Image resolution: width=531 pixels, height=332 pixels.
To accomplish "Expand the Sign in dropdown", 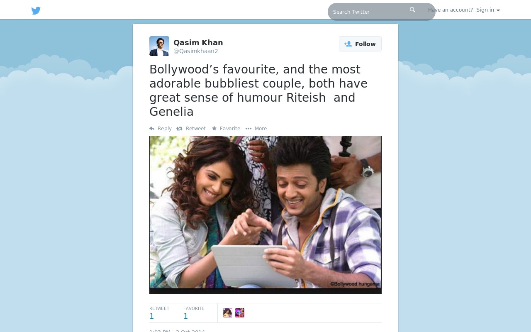I will (x=488, y=10).
